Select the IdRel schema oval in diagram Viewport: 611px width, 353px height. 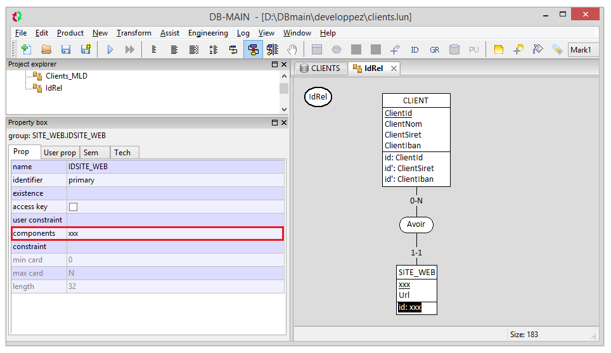coord(318,96)
